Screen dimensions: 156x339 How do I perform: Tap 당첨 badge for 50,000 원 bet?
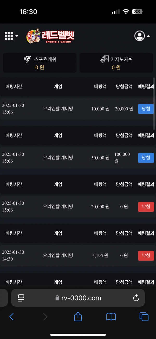(x=146, y=158)
